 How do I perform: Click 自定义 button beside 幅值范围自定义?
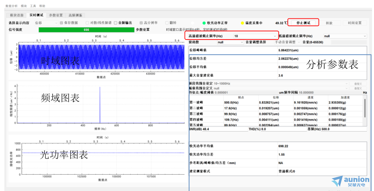(358, 88)
